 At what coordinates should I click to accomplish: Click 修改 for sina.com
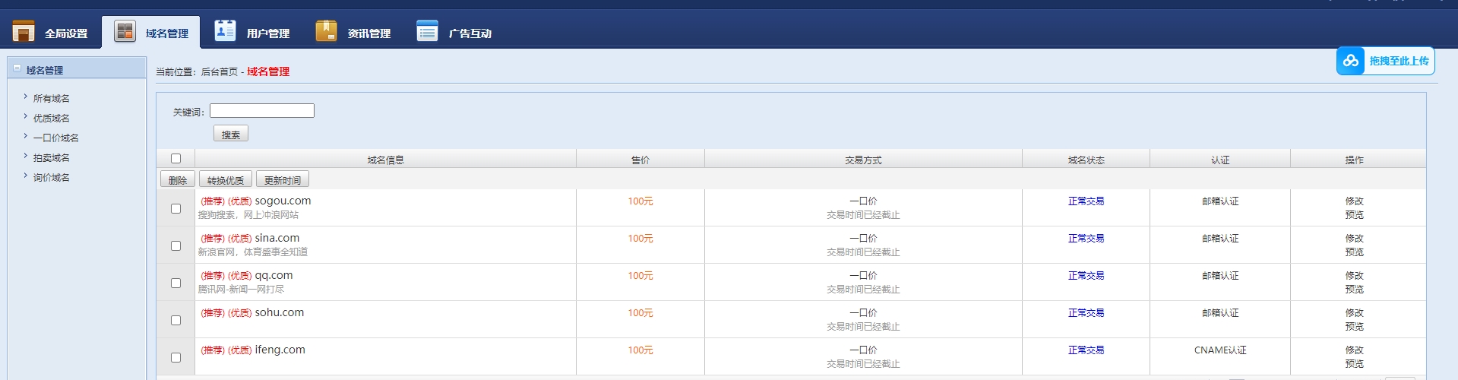tap(1355, 238)
